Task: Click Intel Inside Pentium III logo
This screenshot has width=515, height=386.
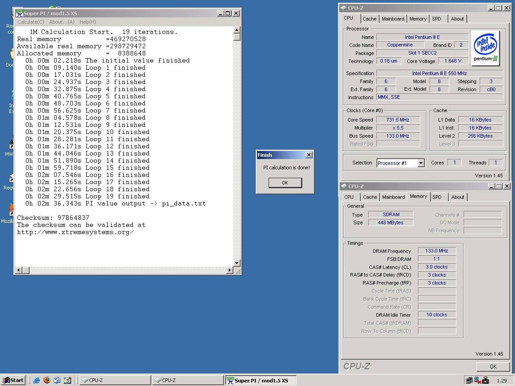Action: (x=485, y=49)
